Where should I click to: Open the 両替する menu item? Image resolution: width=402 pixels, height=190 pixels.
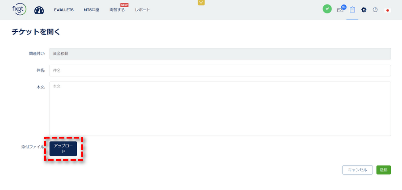pos(117,10)
